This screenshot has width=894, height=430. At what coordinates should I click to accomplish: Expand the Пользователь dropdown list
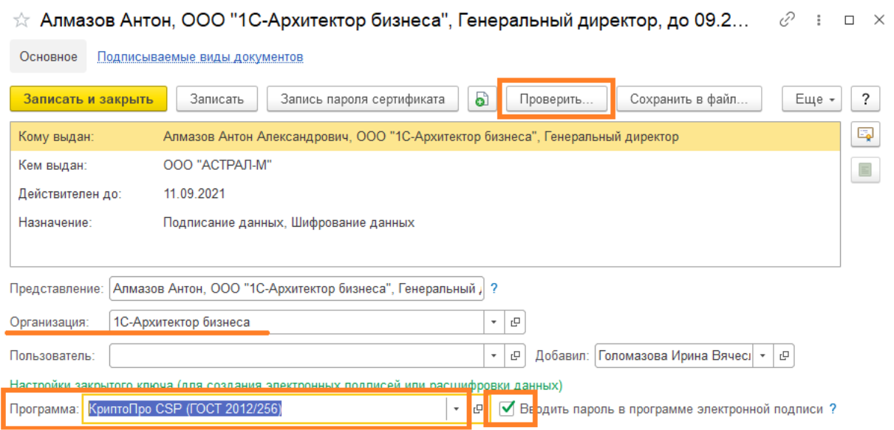click(494, 355)
